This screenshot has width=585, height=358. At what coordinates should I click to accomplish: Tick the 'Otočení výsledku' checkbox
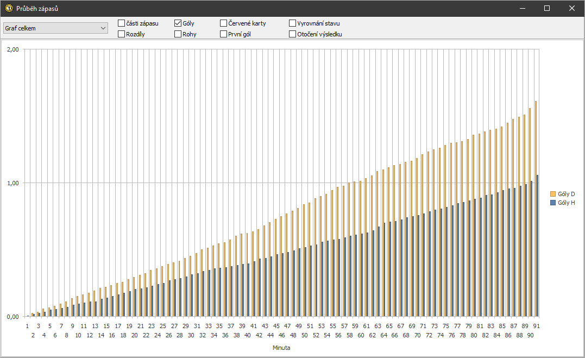pyautogui.click(x=292, y=34)
